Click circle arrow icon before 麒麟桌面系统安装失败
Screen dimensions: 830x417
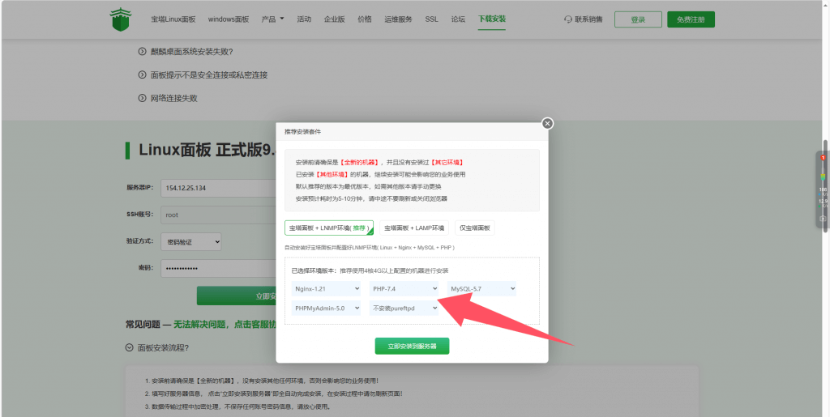[x=142, y=51]
